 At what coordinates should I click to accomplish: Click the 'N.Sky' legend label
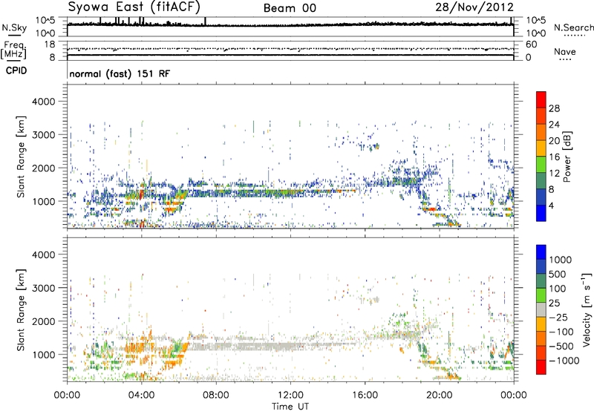(14, 27)
